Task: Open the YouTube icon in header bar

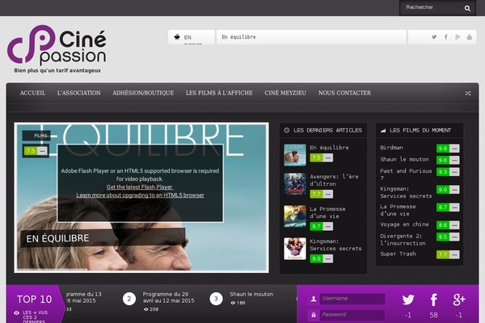Action: (x=469, y=37)
